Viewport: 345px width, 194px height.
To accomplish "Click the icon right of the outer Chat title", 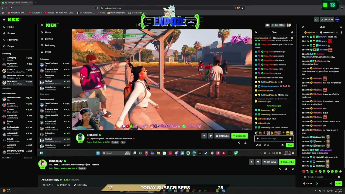I will (341, 27).
